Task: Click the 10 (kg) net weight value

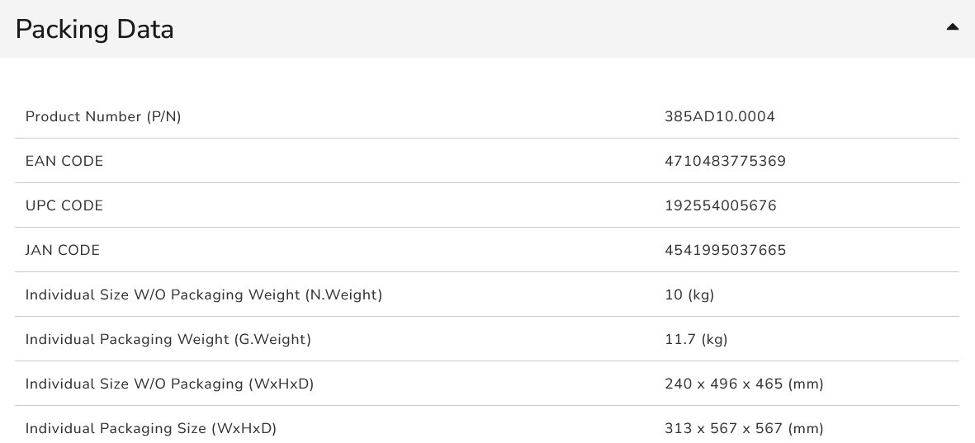Action: point(689,295)
